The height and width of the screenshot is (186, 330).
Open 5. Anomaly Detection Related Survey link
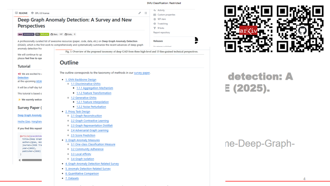88,169
